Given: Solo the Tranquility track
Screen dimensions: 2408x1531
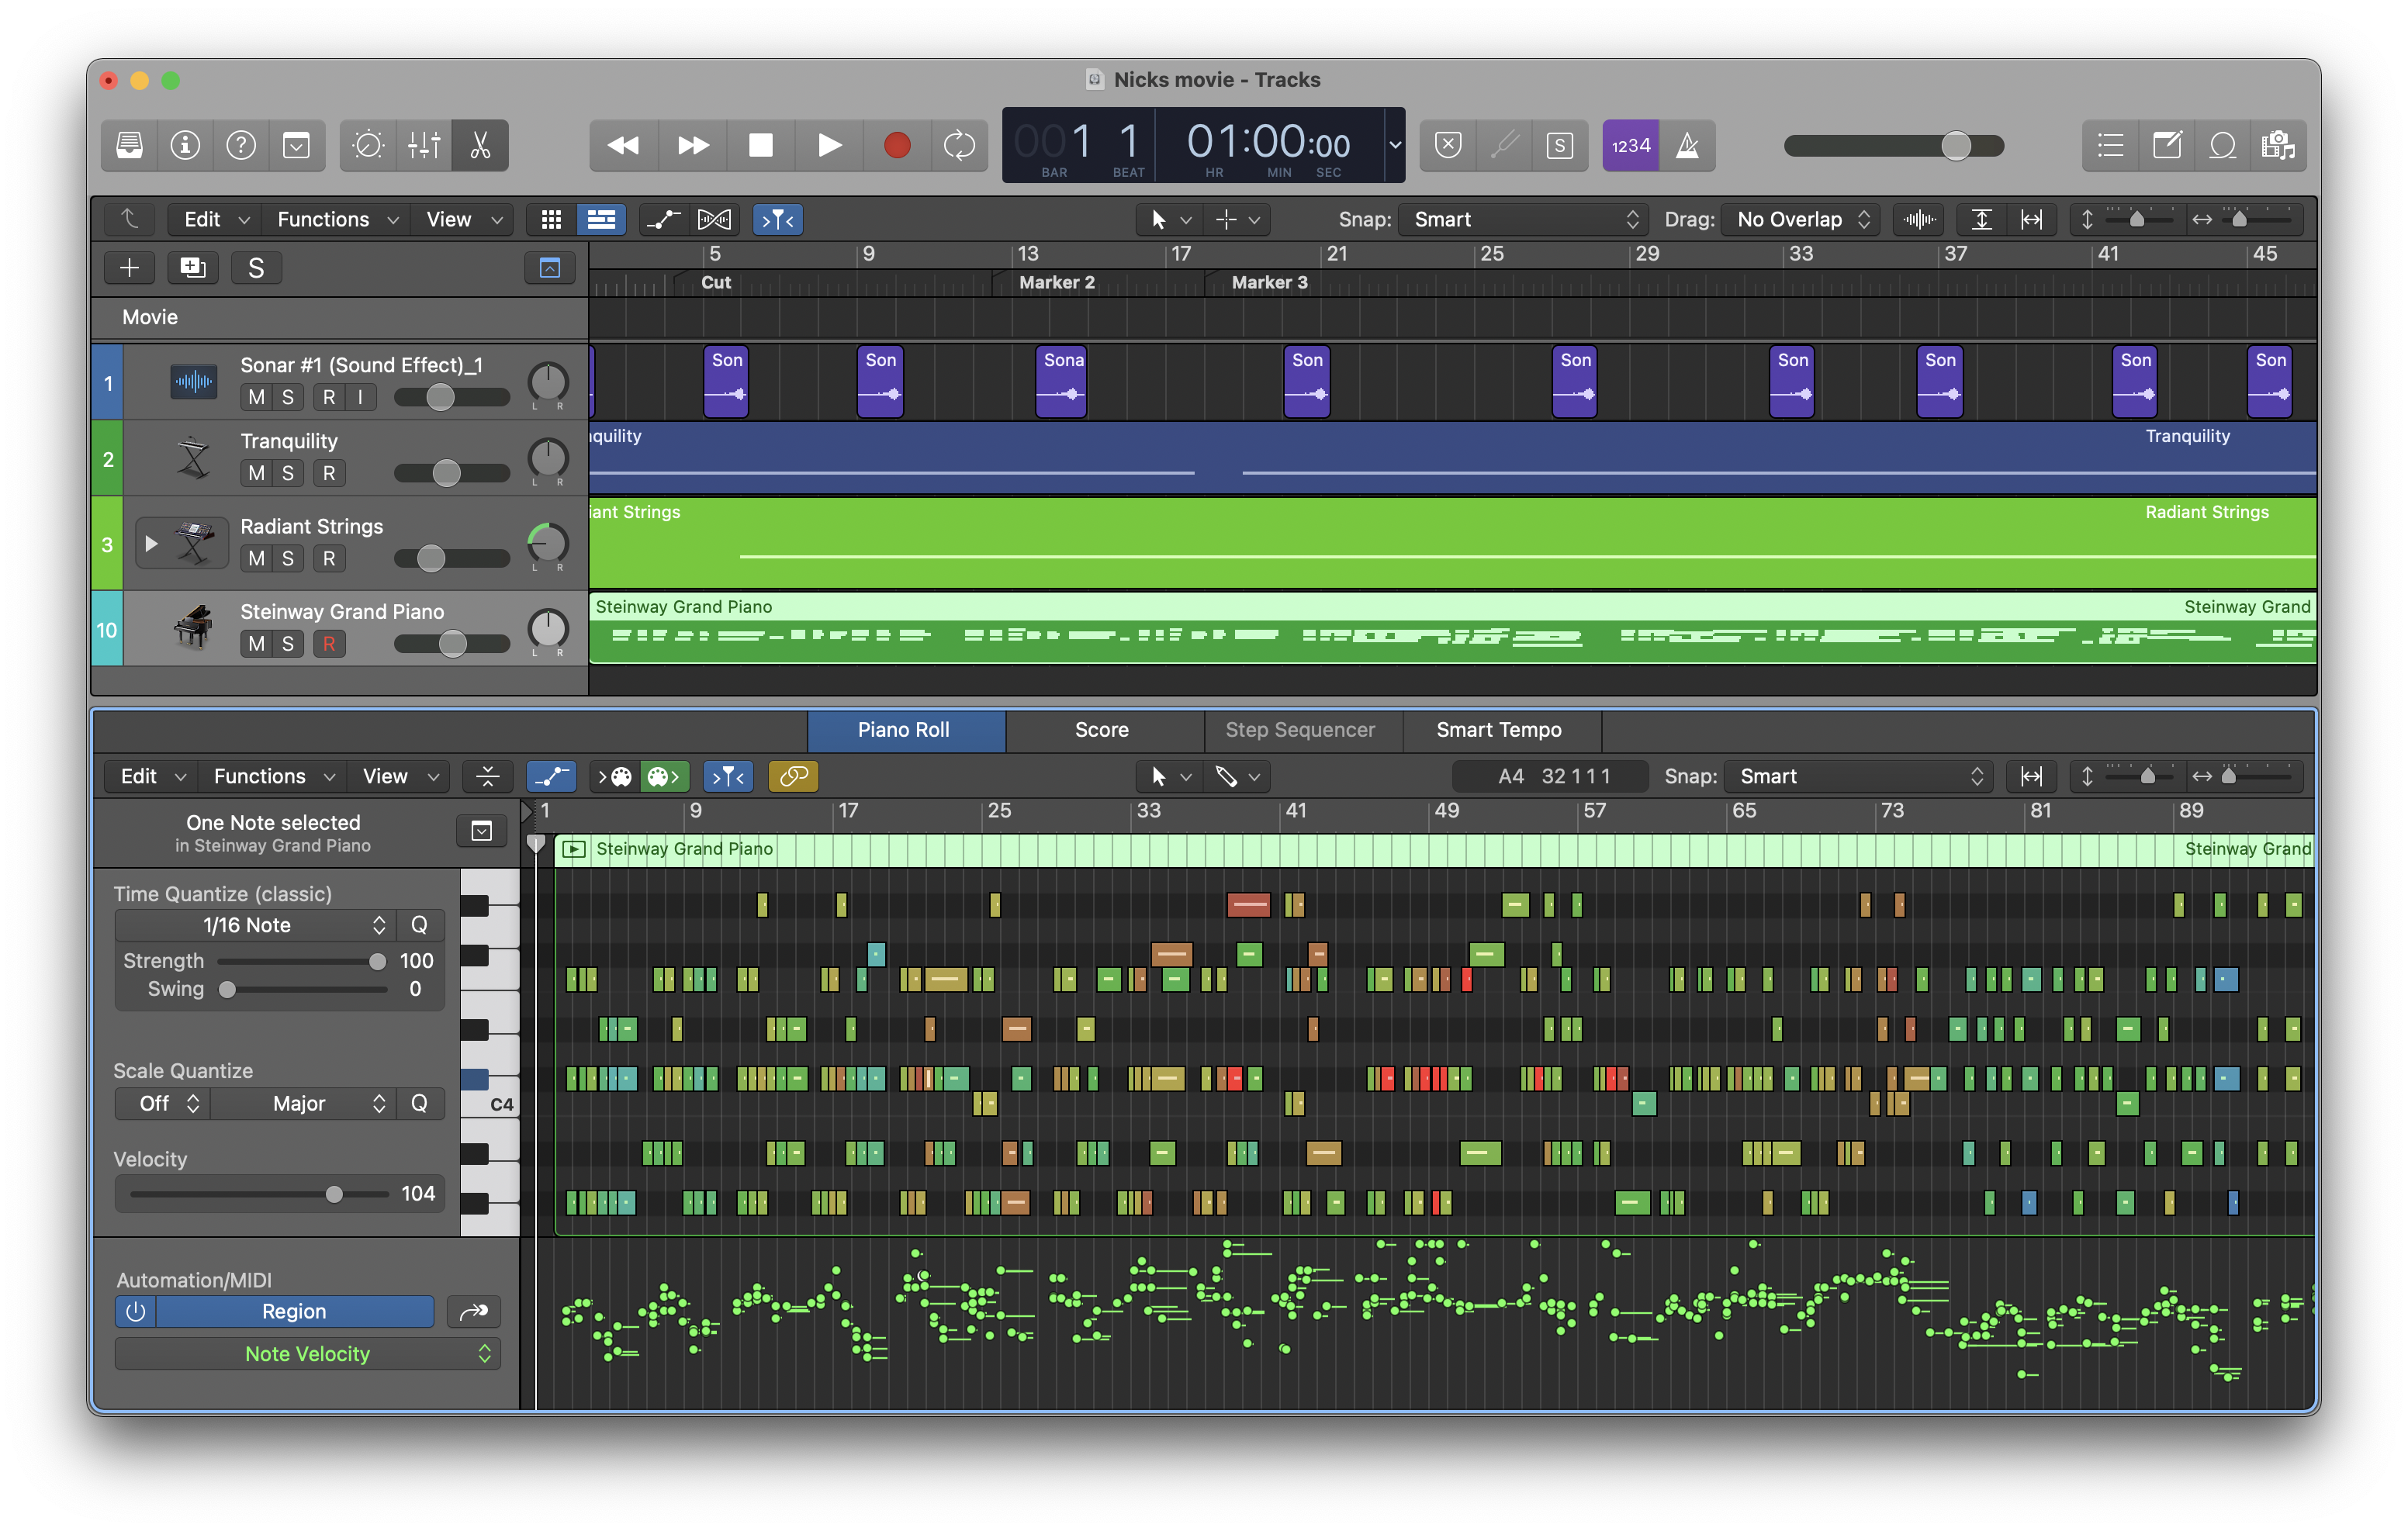Looking at the screenshot, I should pos(288,474).
